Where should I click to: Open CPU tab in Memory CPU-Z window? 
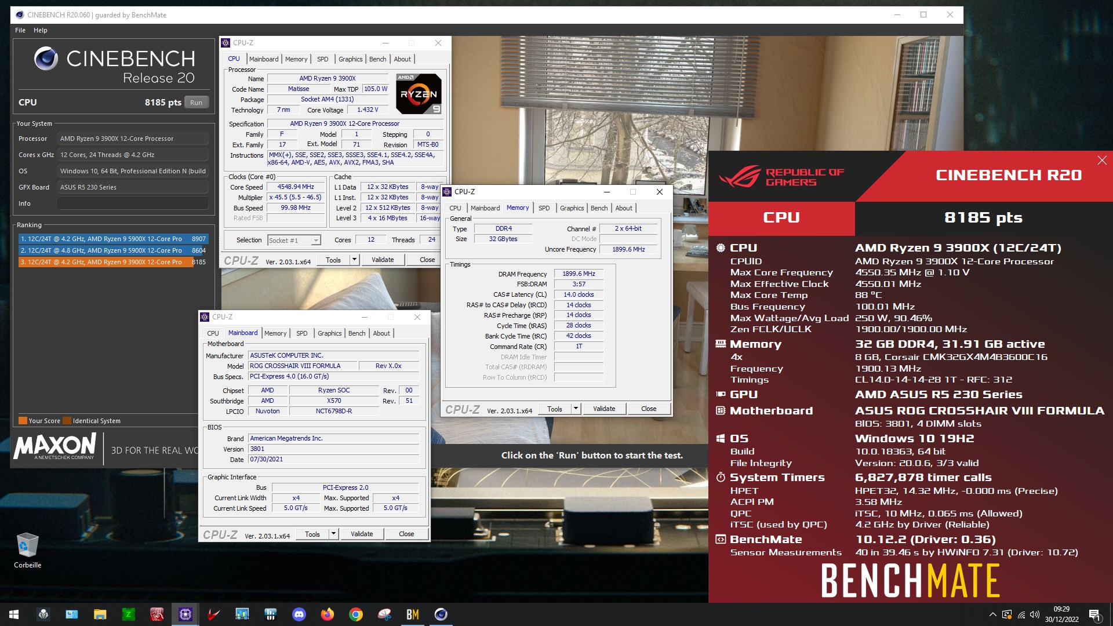click(x=456, y=208)
